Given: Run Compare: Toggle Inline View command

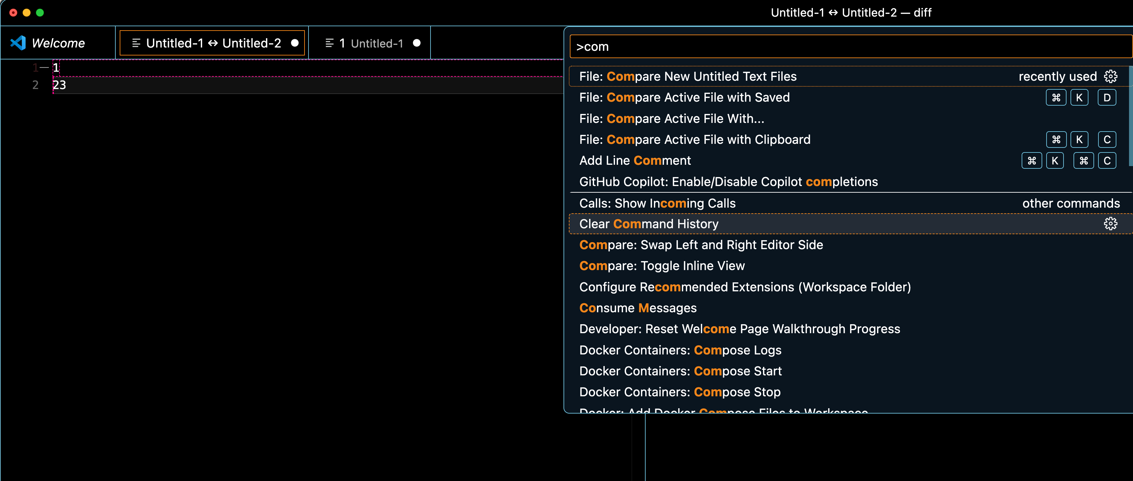Looking at the screenshot, I should tap(662, 266).
